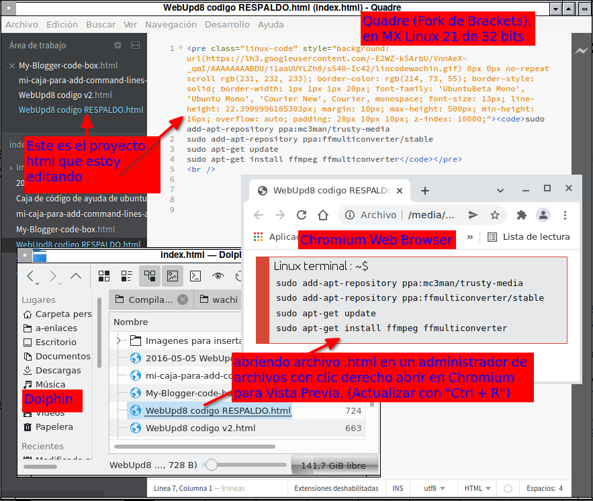Image resolution: width=593 pixels, height=501 pixels.
Task: Open terminal panel icon in Dolphin
Action: coord(195,277)
